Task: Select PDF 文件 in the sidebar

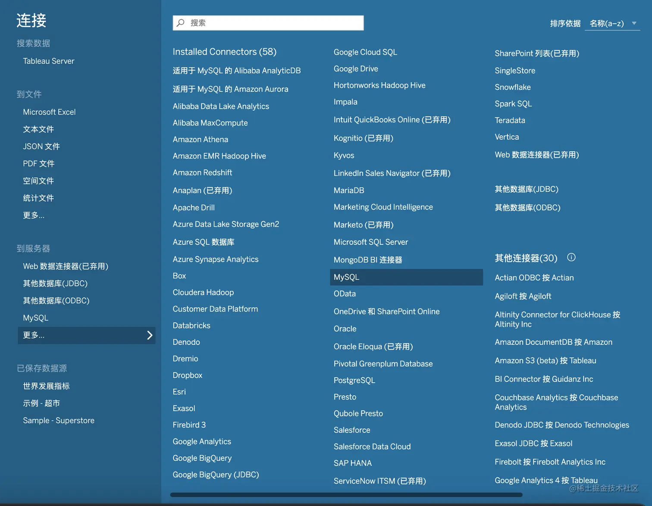Action: point(39,164)
